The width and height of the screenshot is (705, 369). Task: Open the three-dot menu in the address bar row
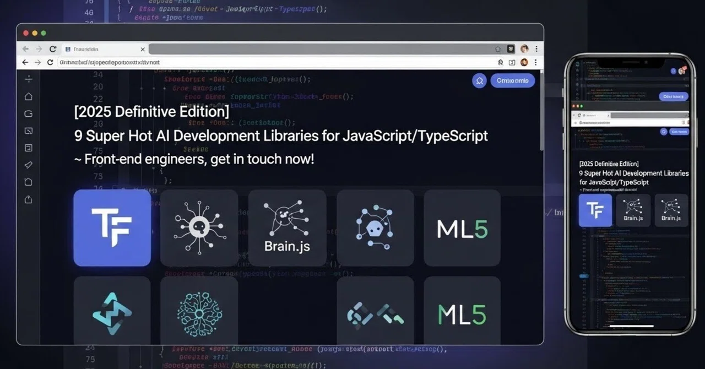(536, 63)
